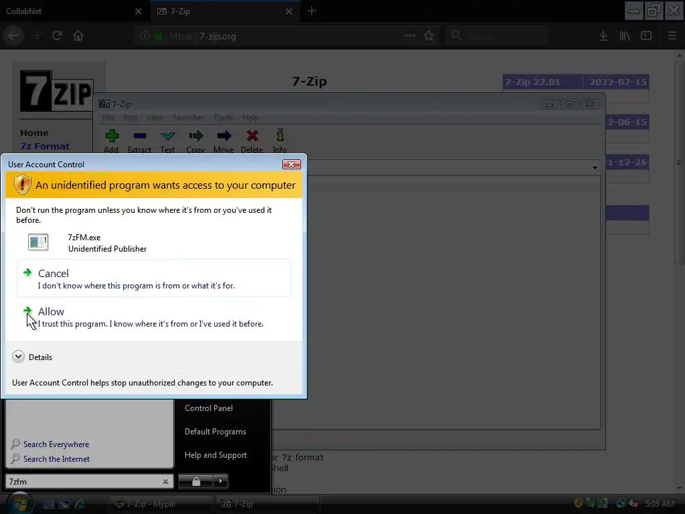Click the yellow warning shield icon
Image resolution: width=685 pixels, height=514 pixels.
(x=22, y=185)
